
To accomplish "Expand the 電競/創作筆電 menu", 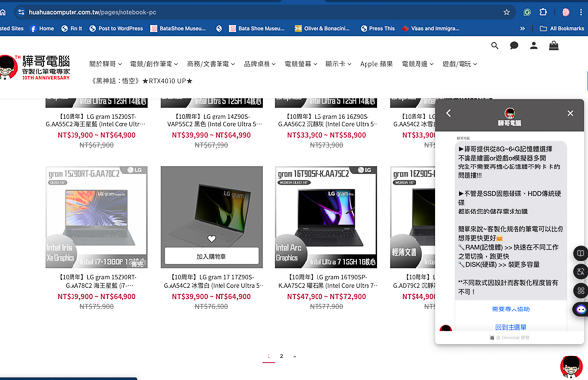I will (154, 64).
